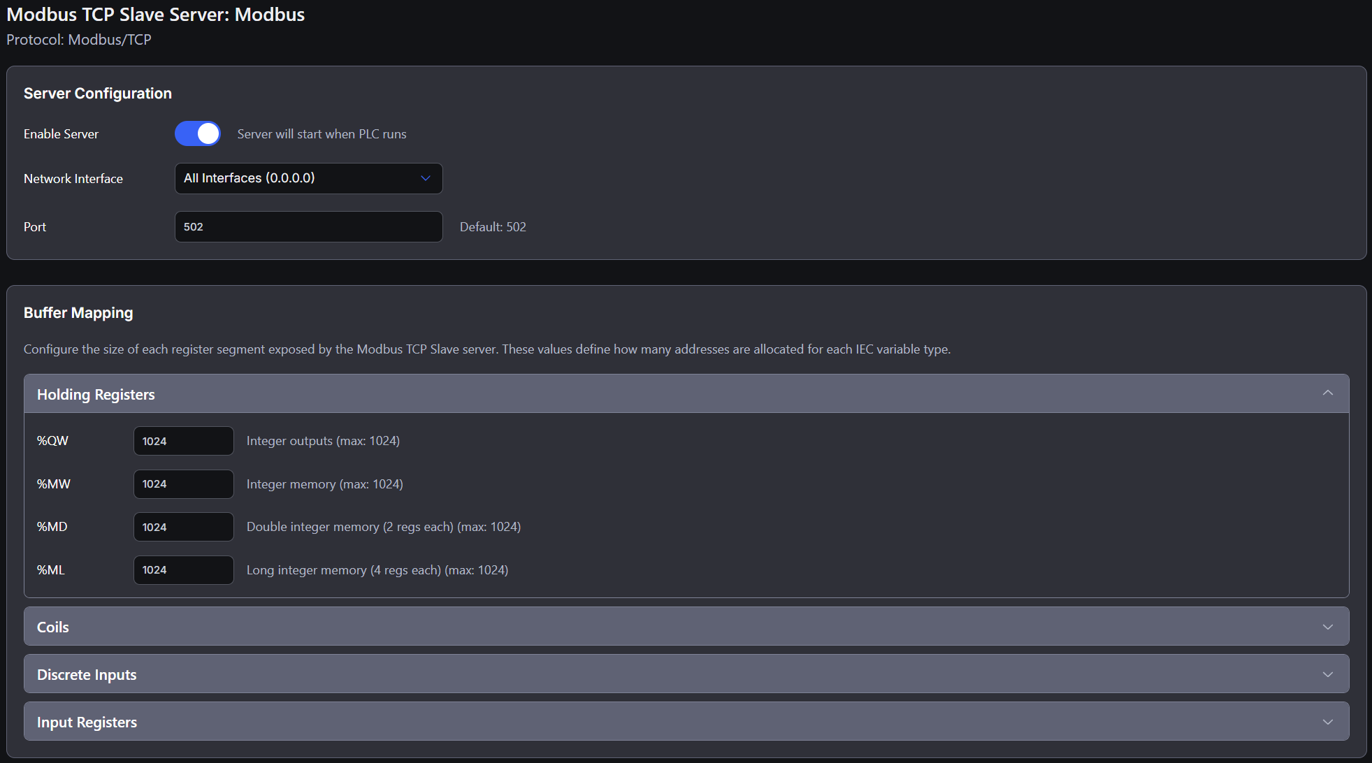Select the %ML long integer memory field
This screenshot has width=1372, height=763.
[x=183, y=569]
